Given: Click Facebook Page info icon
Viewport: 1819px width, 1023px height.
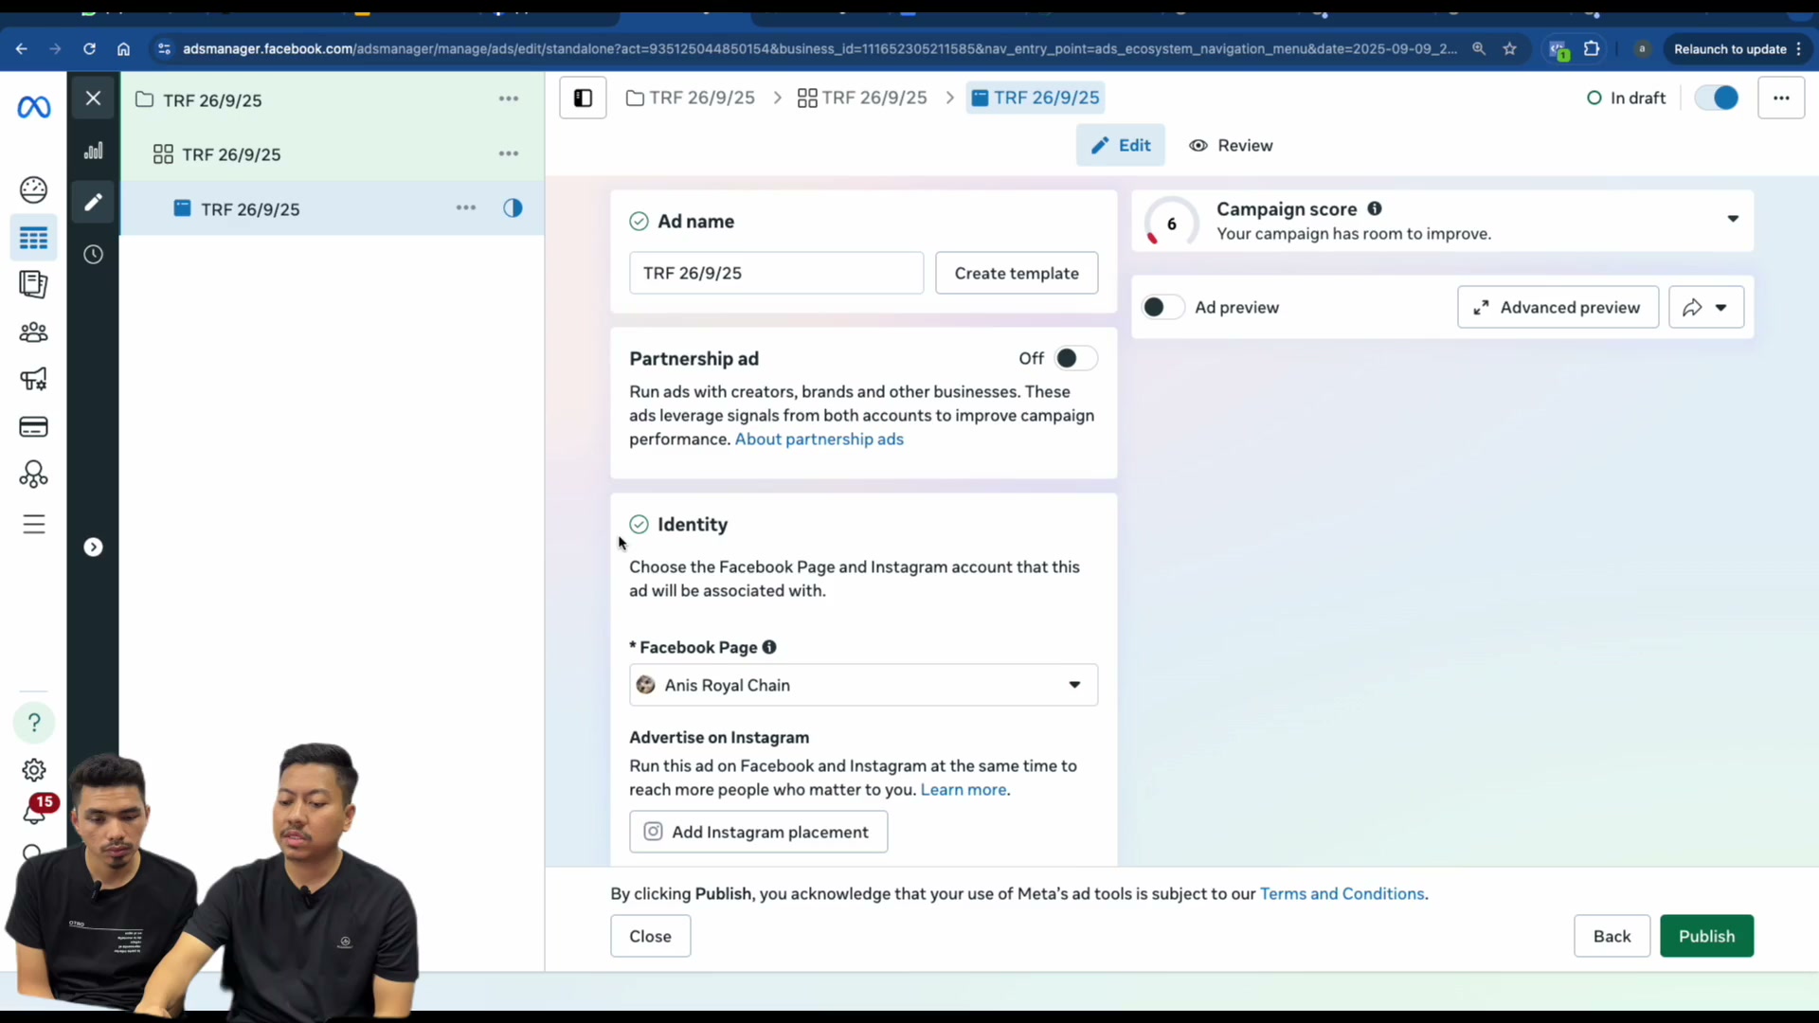Looking at the screenshot, I should tap(769, 647).
